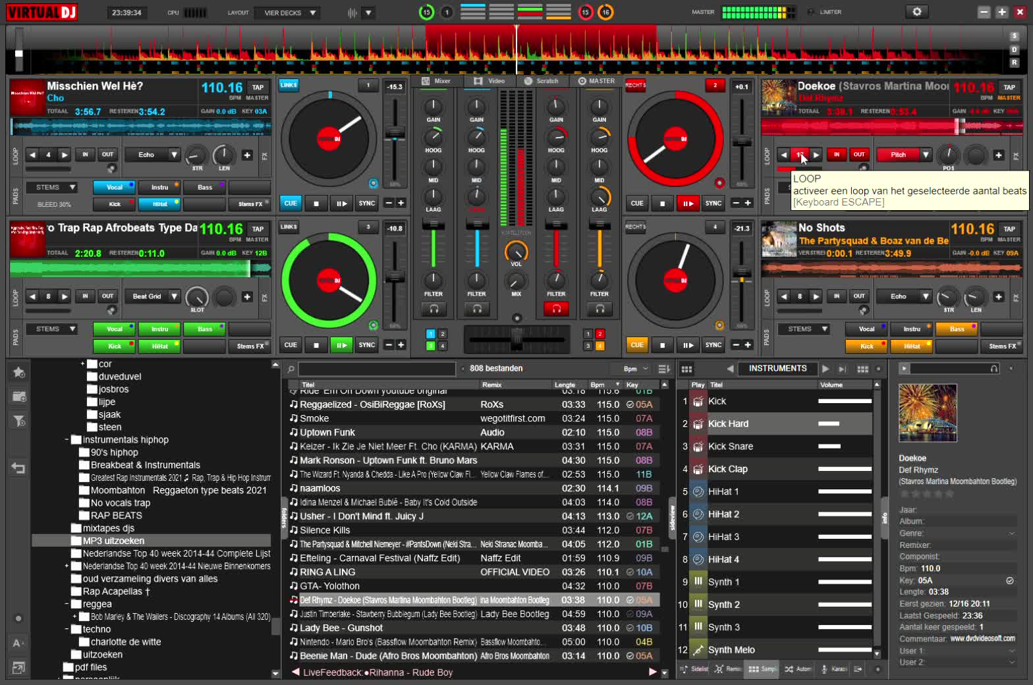Open the waveform display options icon

368,13
